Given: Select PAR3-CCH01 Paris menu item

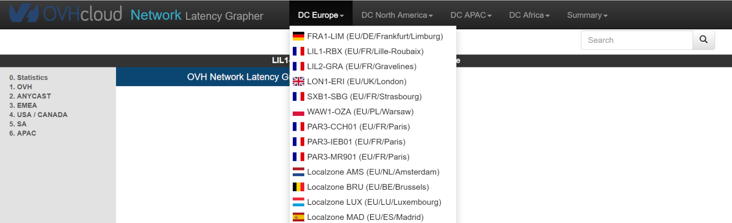Looking at the screenshot, I should click(358, 127).
